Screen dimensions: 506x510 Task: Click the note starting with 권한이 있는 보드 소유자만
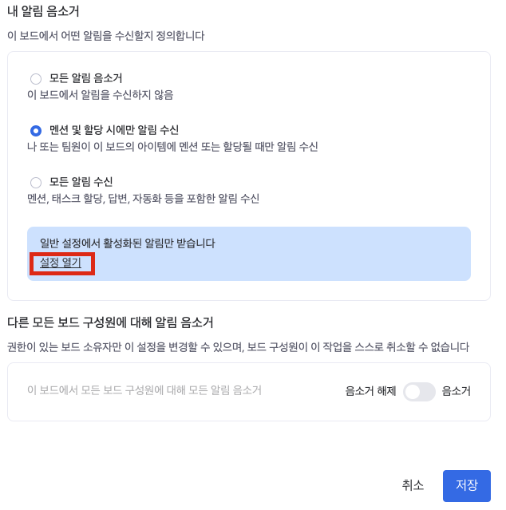pos(238,347)
